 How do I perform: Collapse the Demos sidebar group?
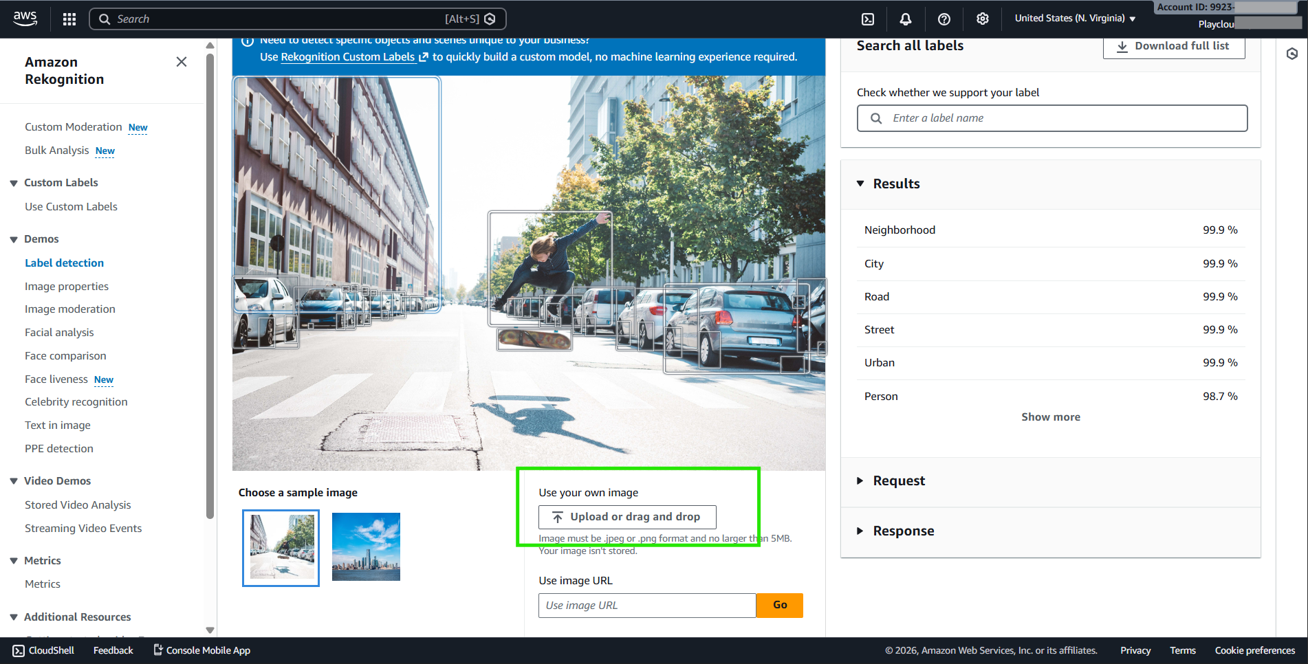tap(14, 239)
